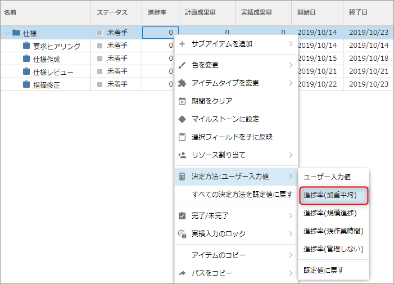The image size is (394, 284).
Task: Expand the リソース割り当て submenu arrow
Action: click(x=291, y=155)
